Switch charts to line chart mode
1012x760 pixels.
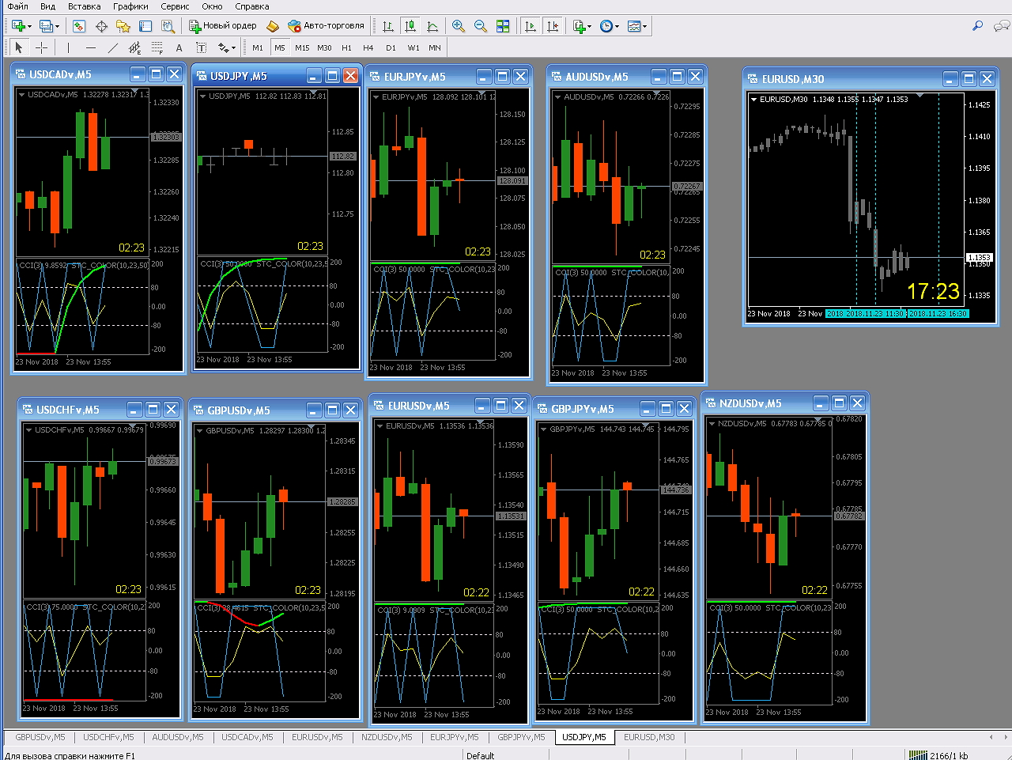point(432,26)
